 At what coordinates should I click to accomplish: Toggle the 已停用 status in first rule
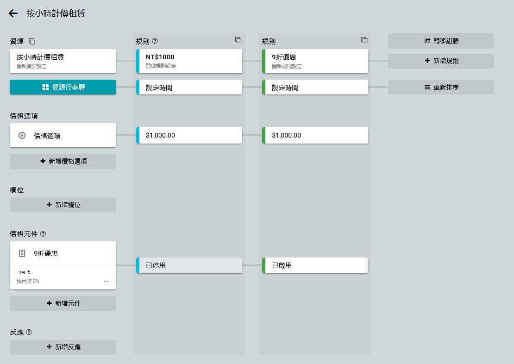click(x=190, y=265)
